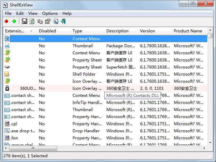Sort by the Type column header
216x162 pixels.
87,31
